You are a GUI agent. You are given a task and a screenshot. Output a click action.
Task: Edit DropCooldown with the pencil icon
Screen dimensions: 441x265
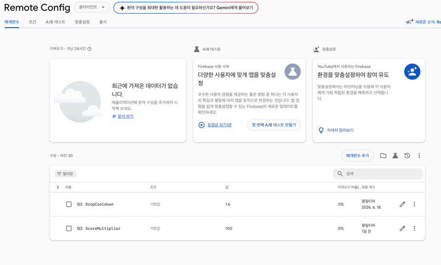402,204
